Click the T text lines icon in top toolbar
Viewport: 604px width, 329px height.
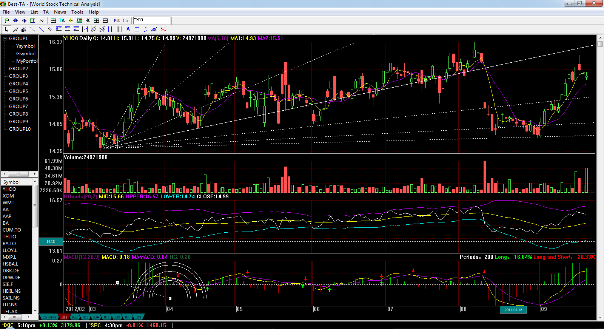point(79,20)
